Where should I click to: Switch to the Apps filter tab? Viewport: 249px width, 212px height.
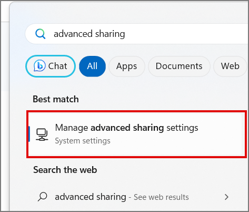[x=127, y=66]
